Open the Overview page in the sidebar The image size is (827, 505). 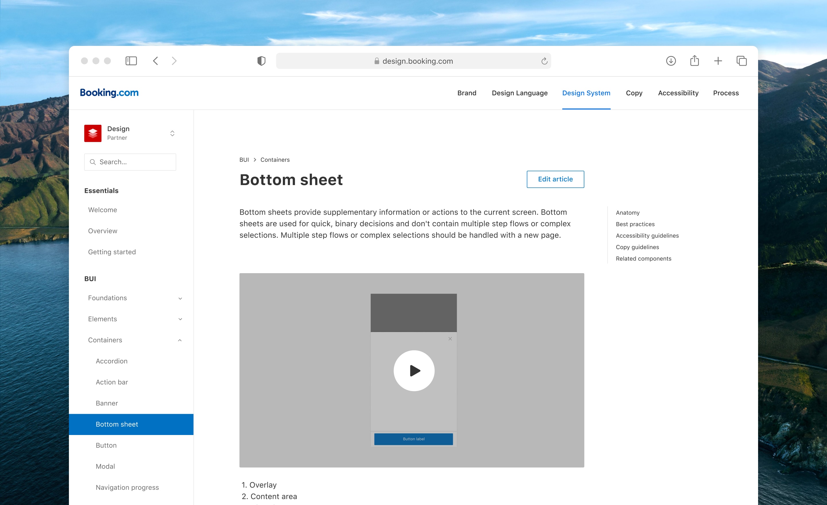point(103,231)
